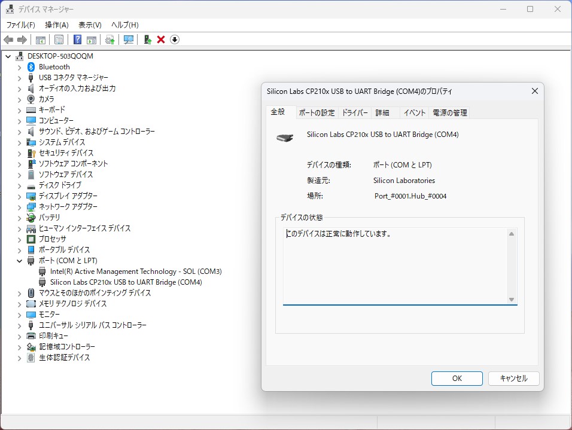This screenshot has width=572, height=430.
Task: Switch to the 電源の管理 tab
Action: (x=450, y=112)
